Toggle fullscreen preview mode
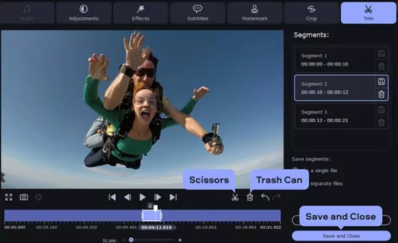 pyautogui.click(x=9, y=197)
